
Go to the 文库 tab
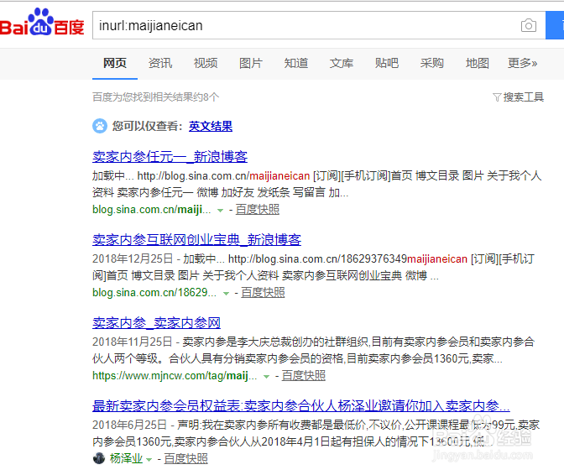(342, 63)
